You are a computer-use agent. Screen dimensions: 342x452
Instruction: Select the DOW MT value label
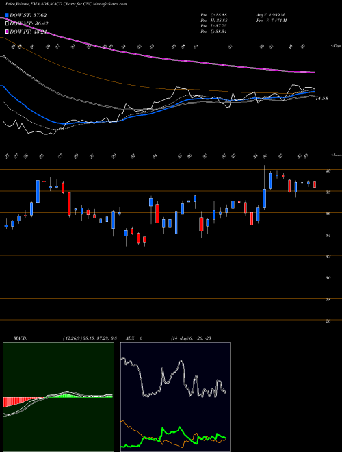click(x=29, y=24)
